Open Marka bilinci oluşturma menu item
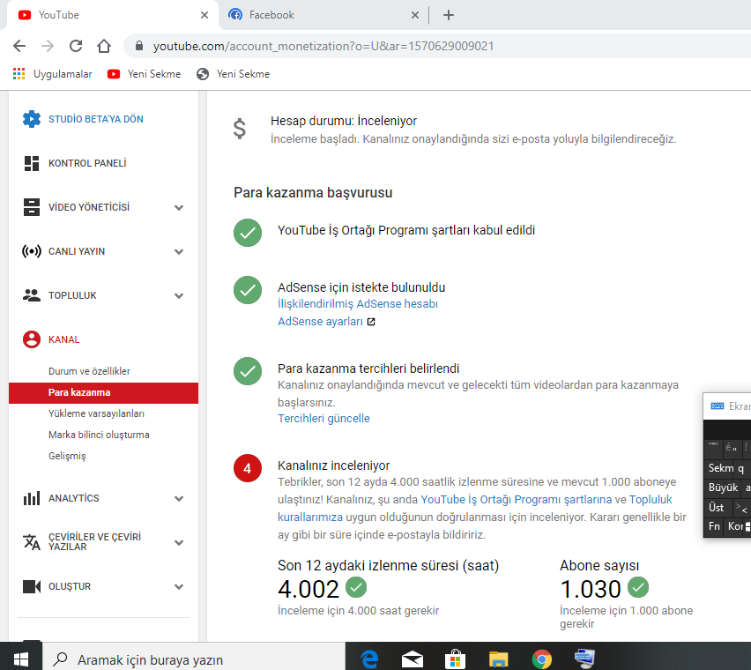This screenshot has height=670, width=751. tap(99, 435)
